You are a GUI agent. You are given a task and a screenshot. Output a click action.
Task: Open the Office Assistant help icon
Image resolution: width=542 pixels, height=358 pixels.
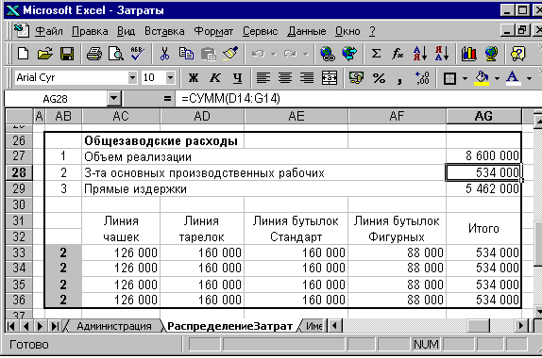click(x=517, y=54)
